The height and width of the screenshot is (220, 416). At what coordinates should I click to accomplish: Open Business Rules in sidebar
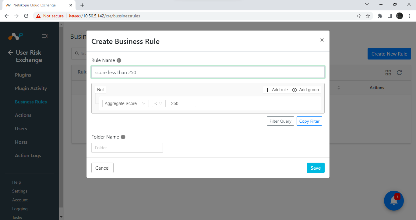[31, 102]
